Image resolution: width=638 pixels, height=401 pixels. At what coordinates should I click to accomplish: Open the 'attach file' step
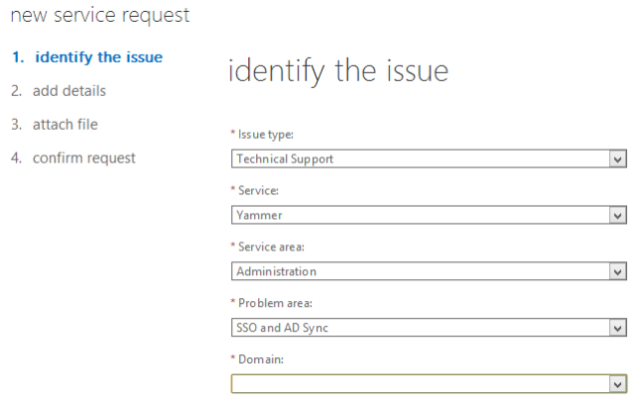coord(65,125)
